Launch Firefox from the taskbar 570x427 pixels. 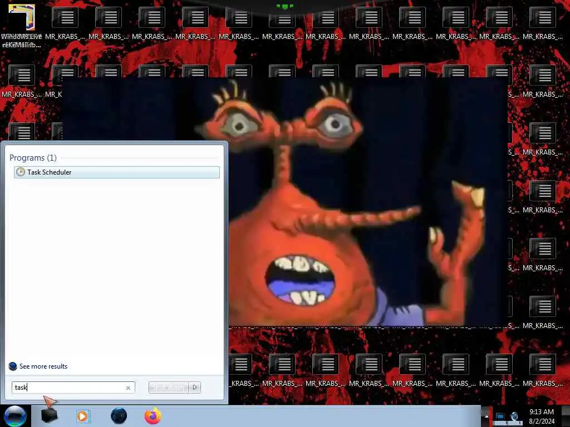(x=153, y=416)
